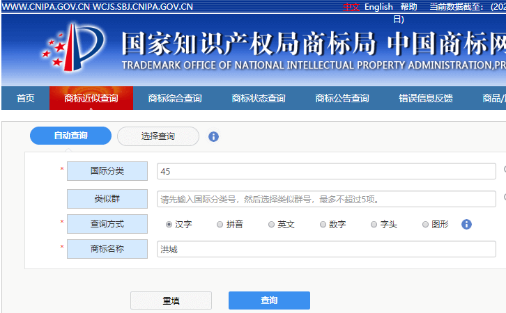Open the 帮助 help link
The height and width of the screenshot is (313, 506).
pos(408,7)
